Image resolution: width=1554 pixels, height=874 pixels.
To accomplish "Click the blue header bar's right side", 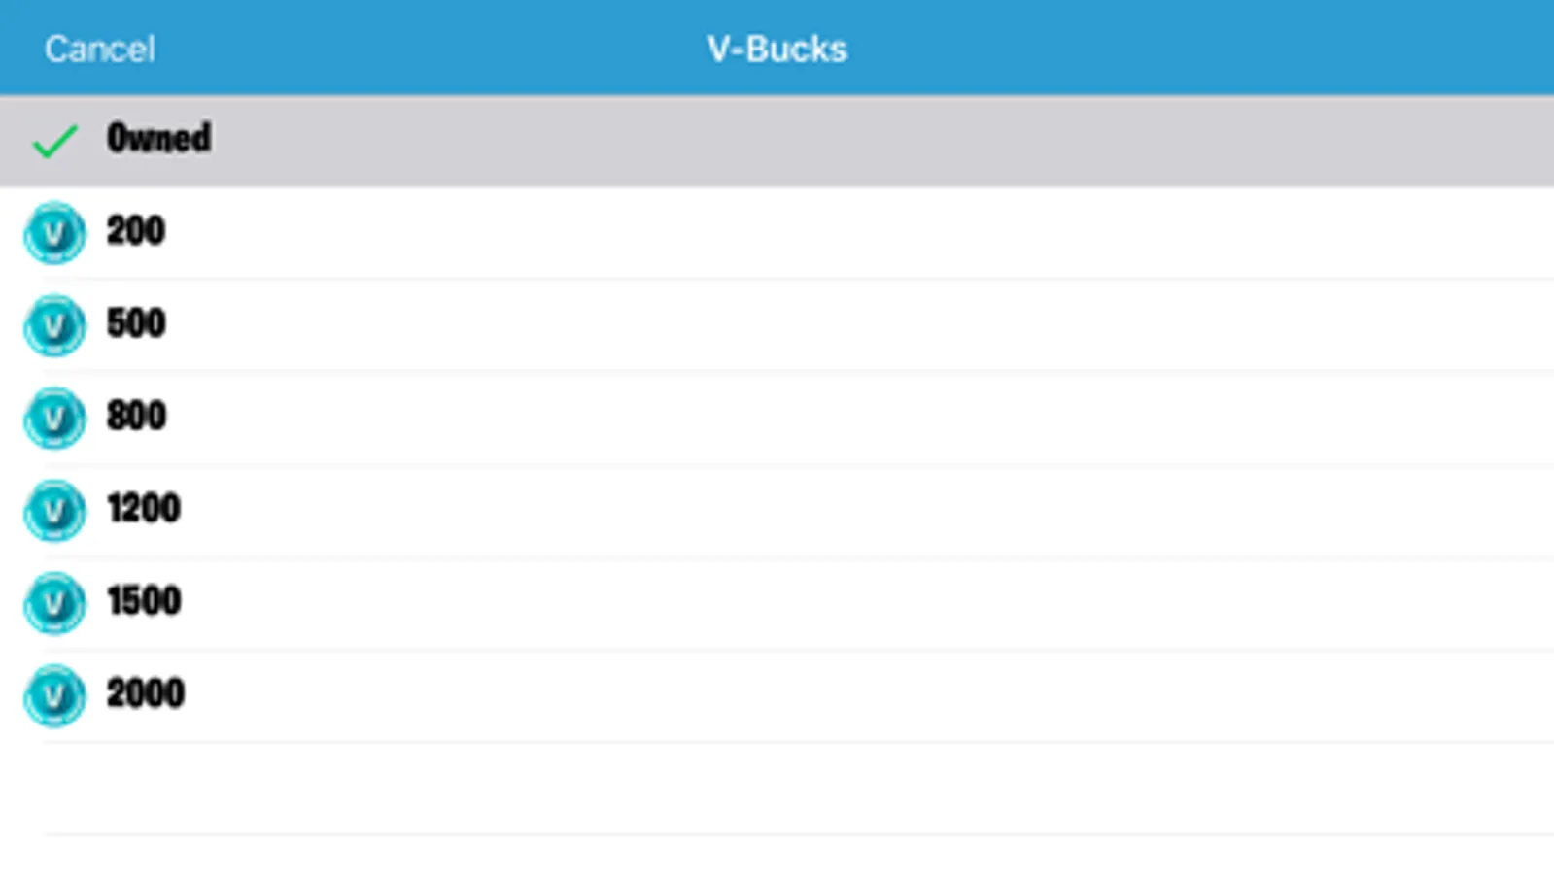I will (1361, 49).
